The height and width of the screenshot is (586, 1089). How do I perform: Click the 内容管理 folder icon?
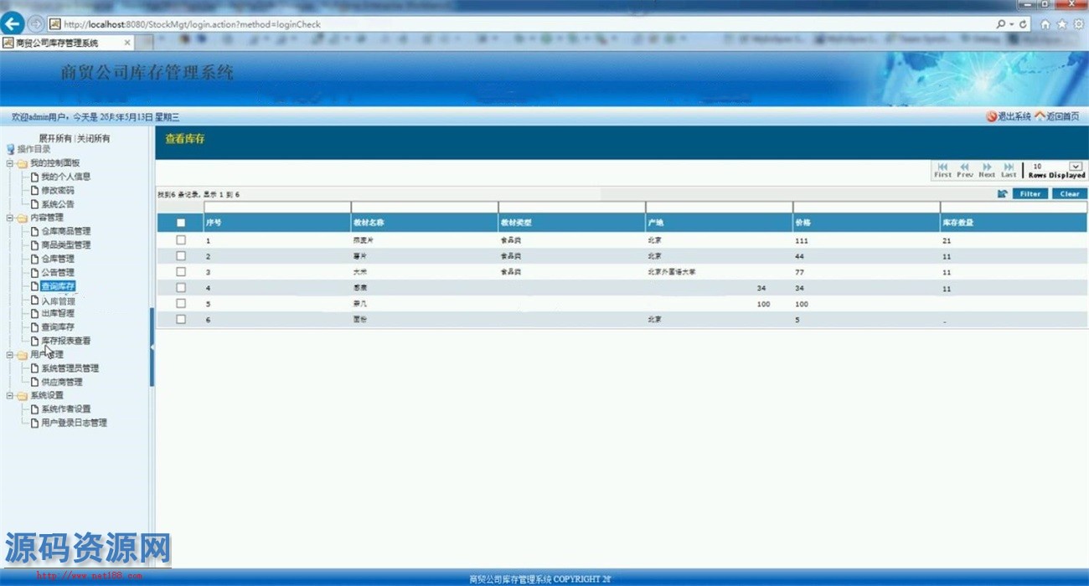[23, 218]
